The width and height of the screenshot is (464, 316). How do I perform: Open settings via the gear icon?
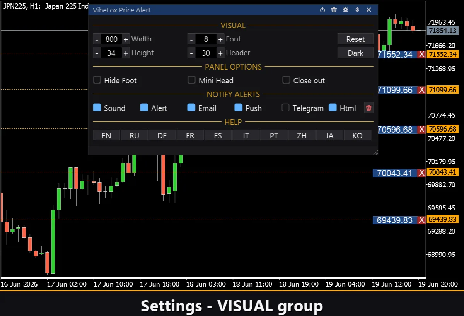coord(346,10)
